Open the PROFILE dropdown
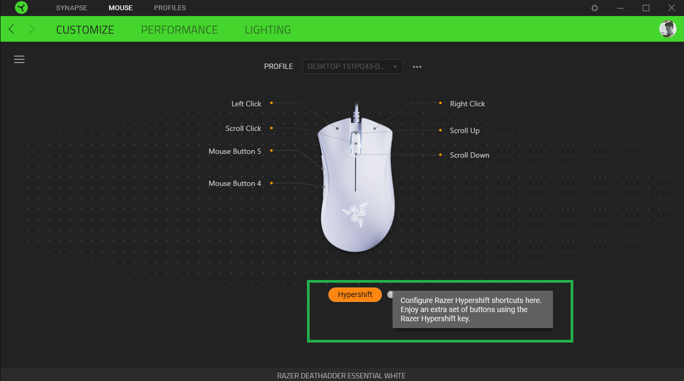 (x=353, y=67)
